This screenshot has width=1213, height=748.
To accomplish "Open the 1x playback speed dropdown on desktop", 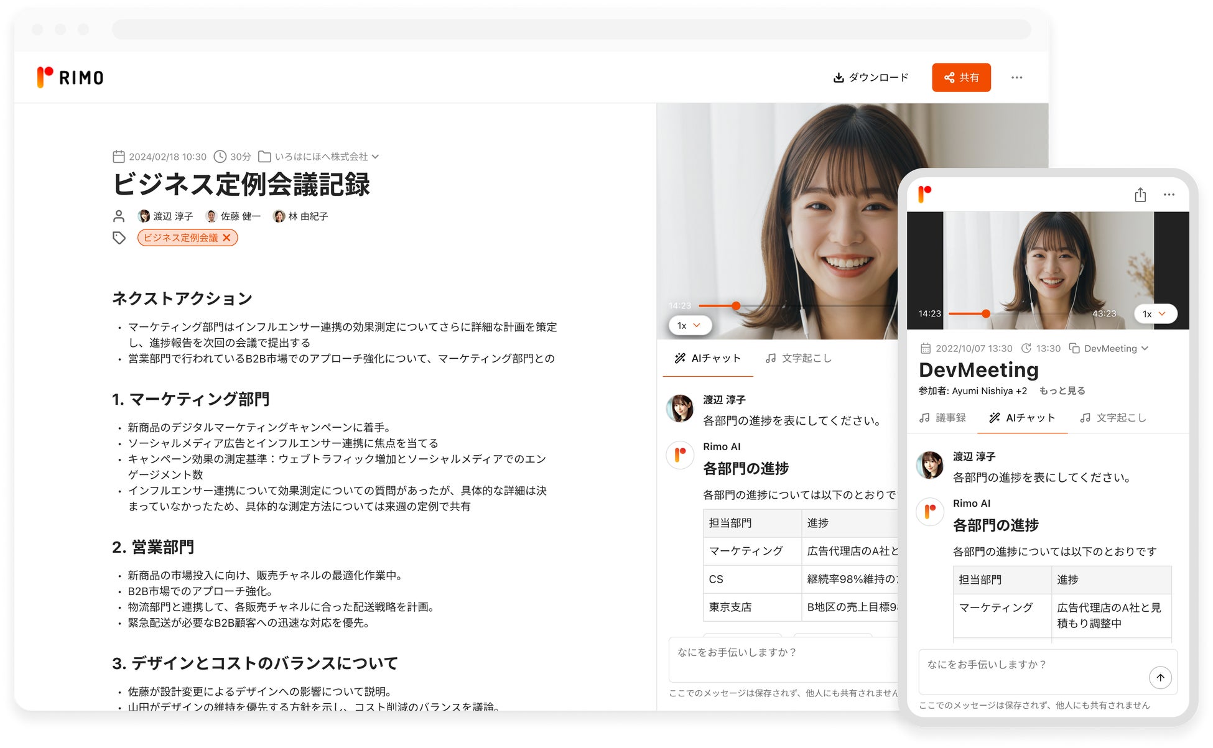I will tap(689, 325).
